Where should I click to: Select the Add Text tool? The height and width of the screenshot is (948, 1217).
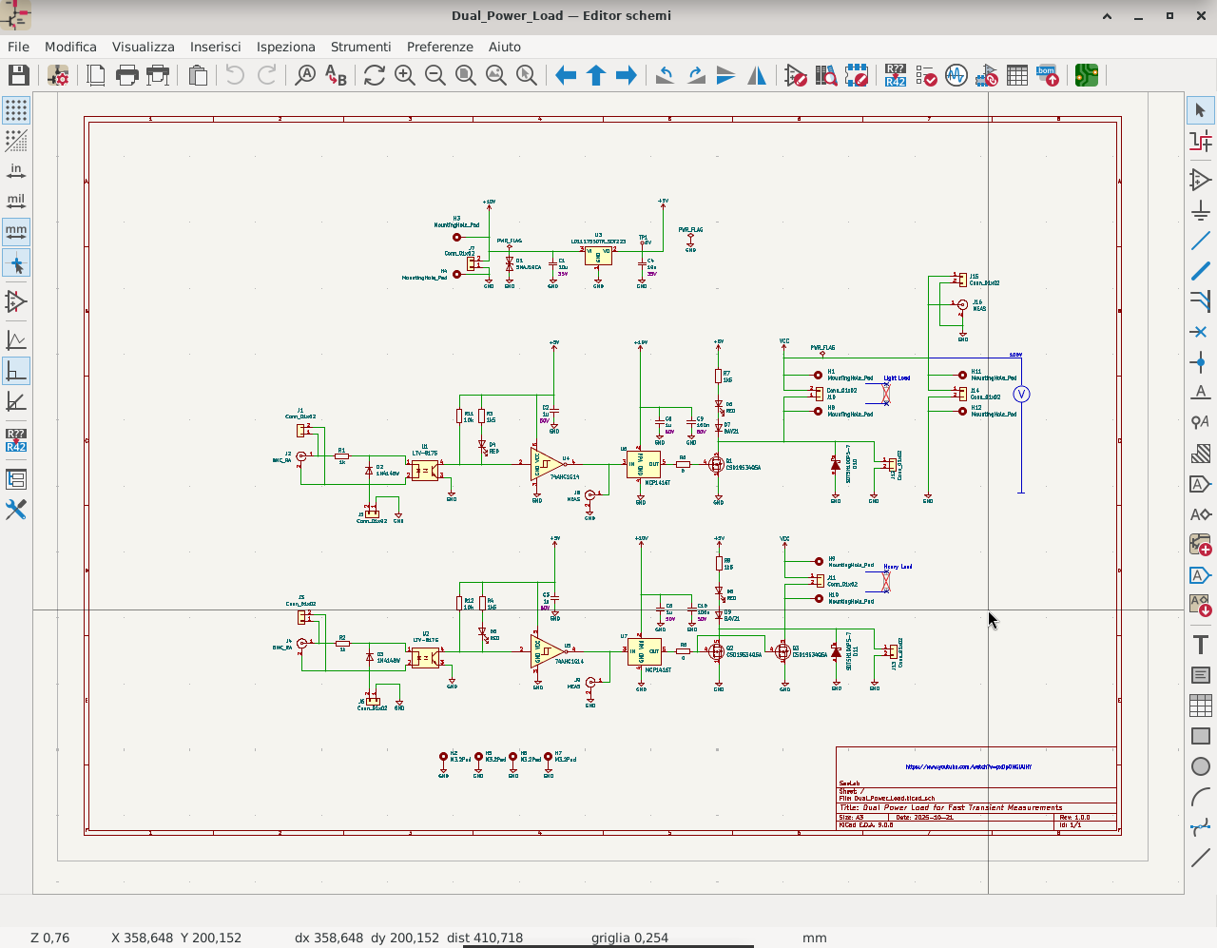[x=1200, y=645]
